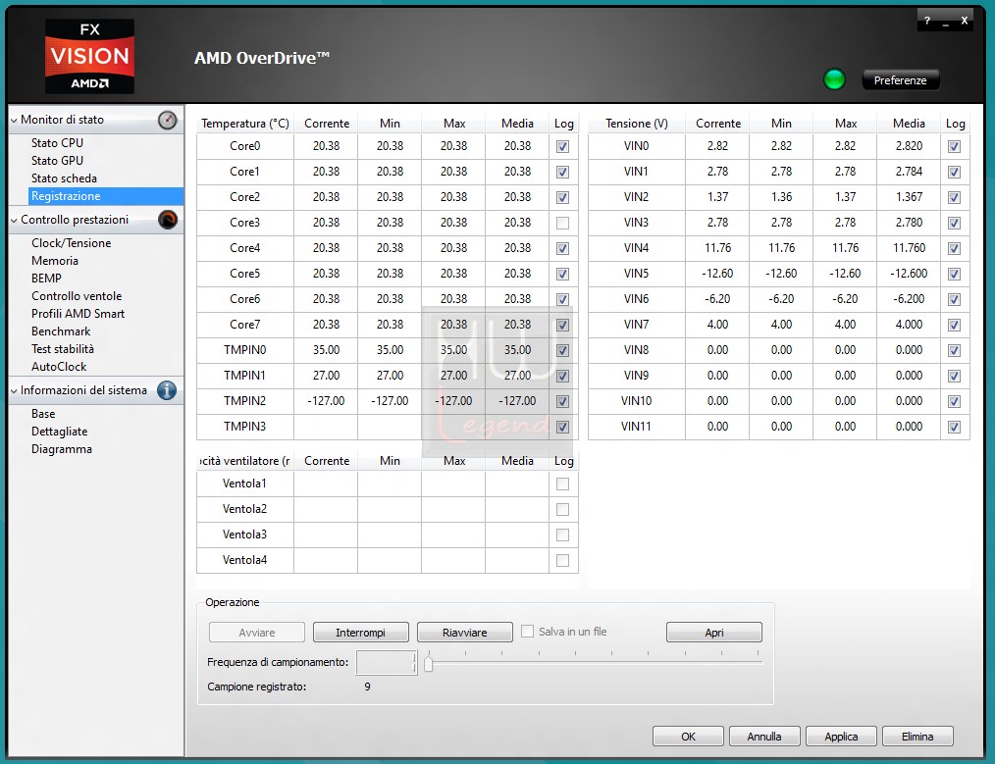Viewport: 995px width, 764px height.
Task: Click the Applica button
Action: [841, 737]
